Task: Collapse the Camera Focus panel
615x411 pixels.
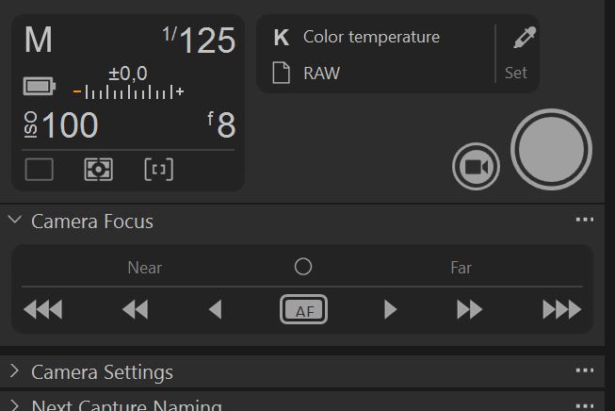Action: click(14, 220)
